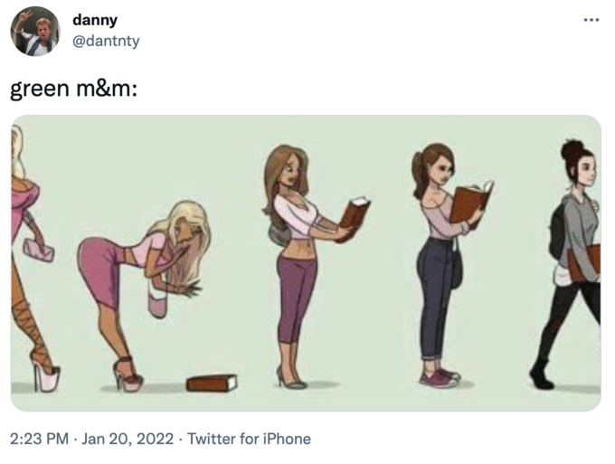Click the open book held by the ponytail woman
Screen dimensions: 615x464
pyautogui.click(x=471, y=202)
